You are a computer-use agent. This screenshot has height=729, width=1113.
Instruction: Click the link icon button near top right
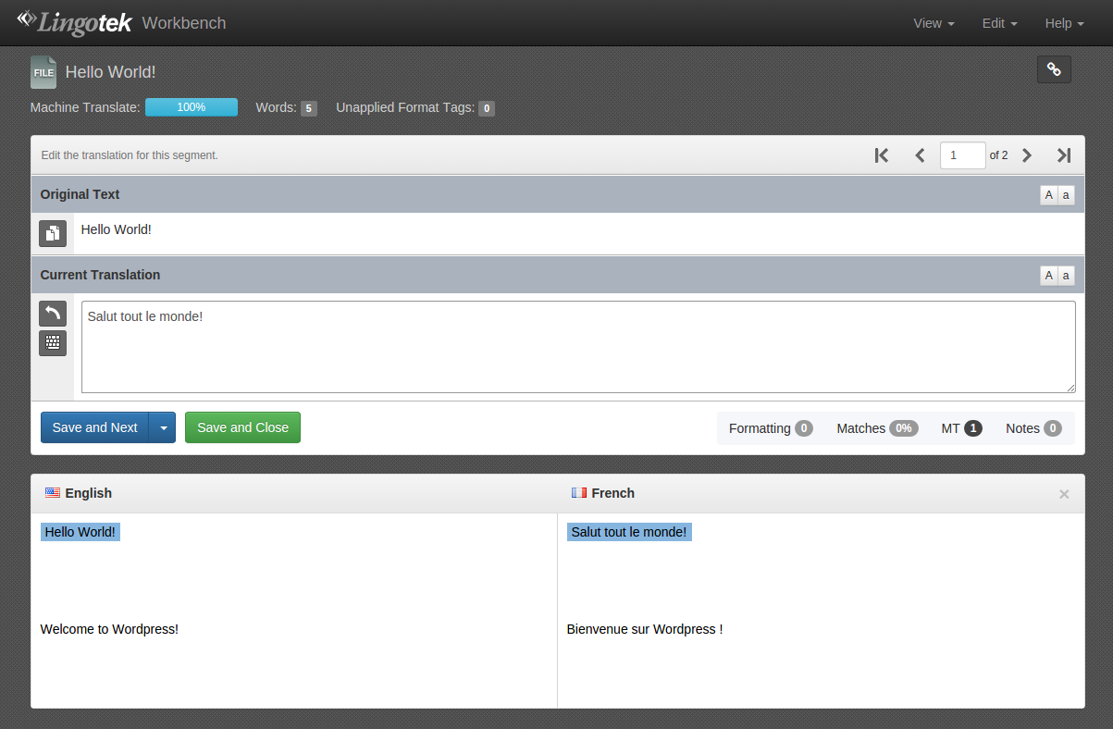point(1054,69)
